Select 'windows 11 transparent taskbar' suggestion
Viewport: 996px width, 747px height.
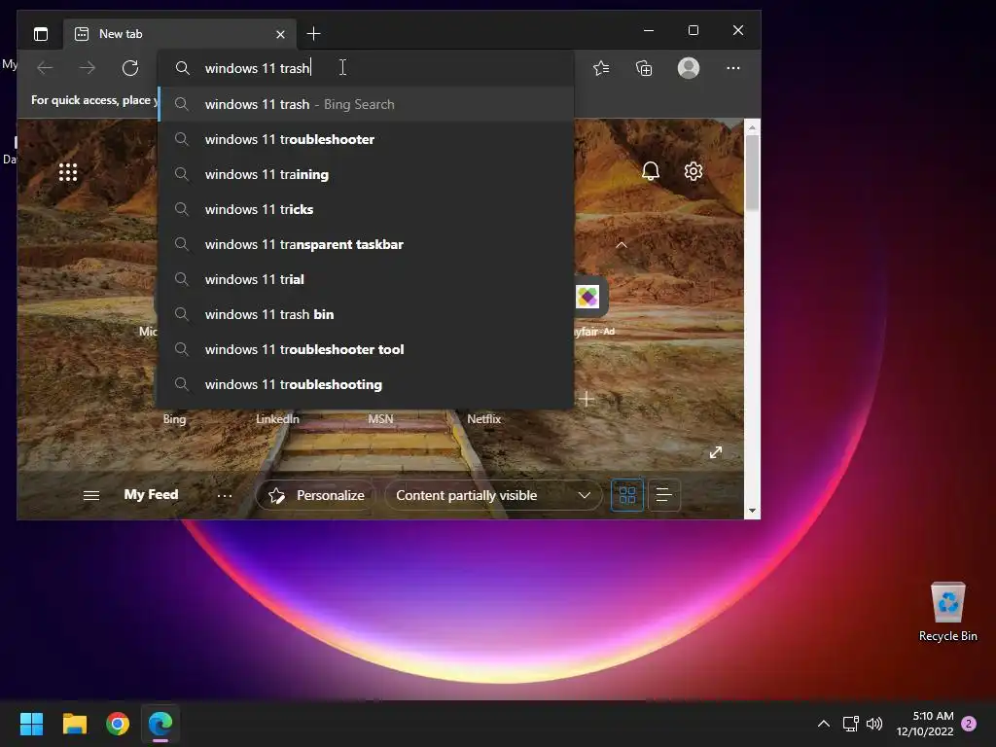click(x=366, y=244)
